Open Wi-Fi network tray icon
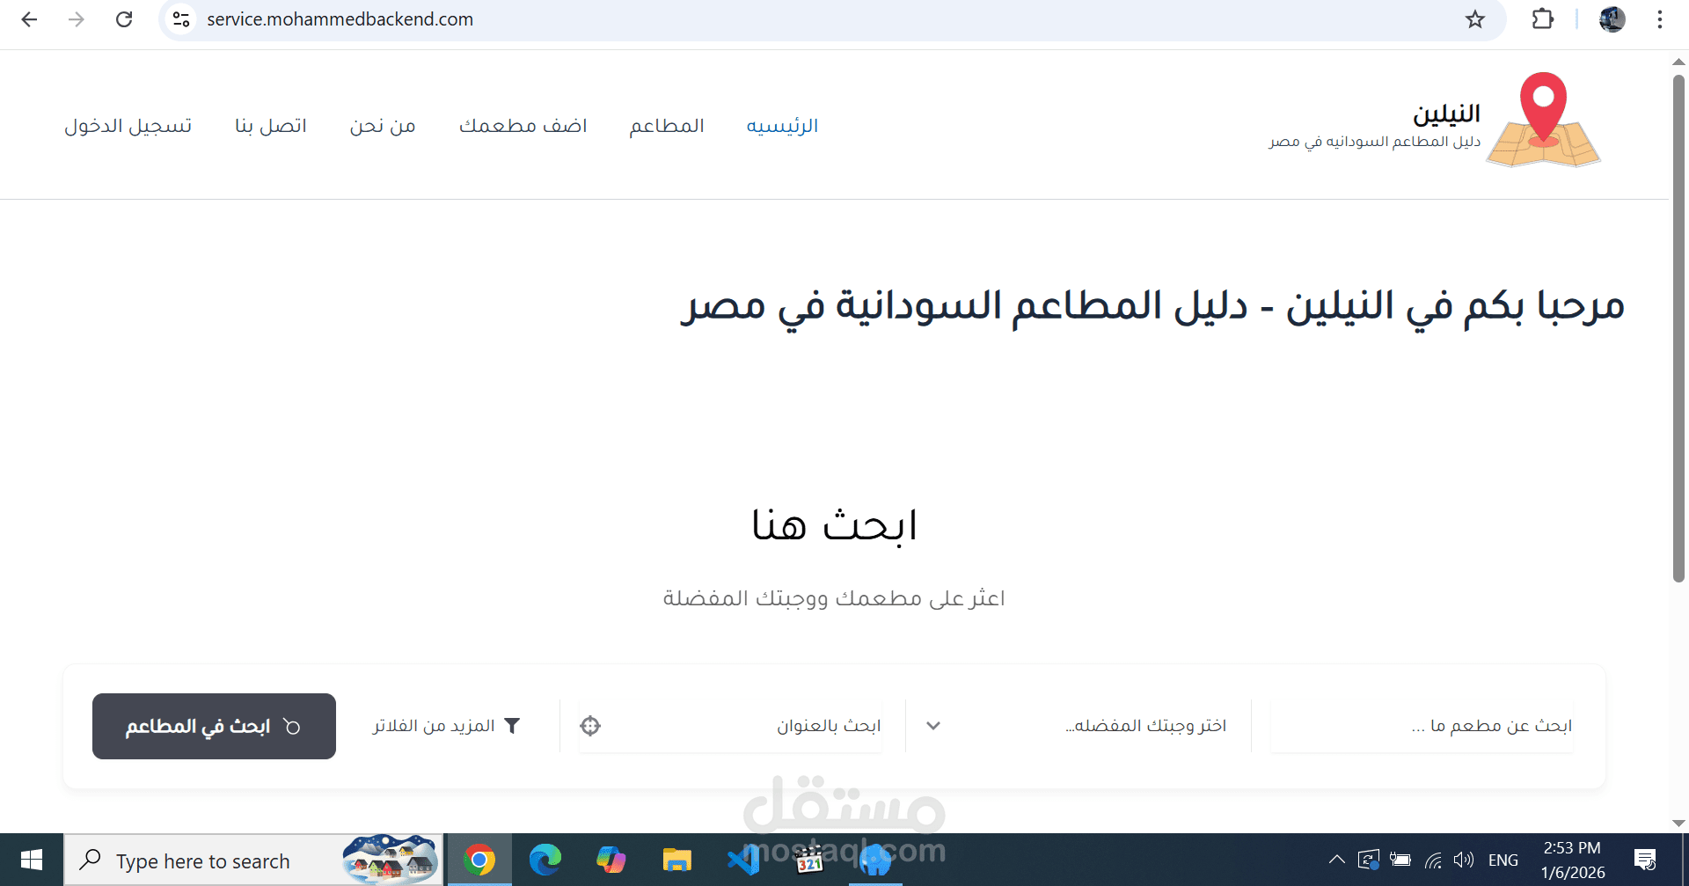Image resolution: width=1689 pixels, height=886 pixels. pyautogui.click(x=1433, y=860)
